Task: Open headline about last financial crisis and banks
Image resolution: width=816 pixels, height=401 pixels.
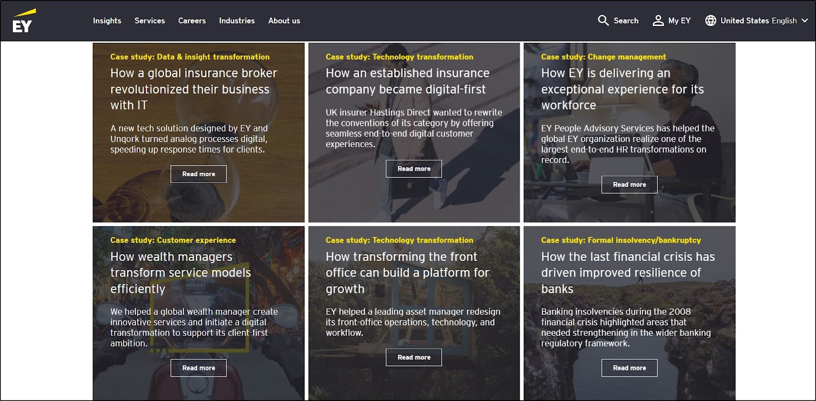Action: [x=628, y=273]
